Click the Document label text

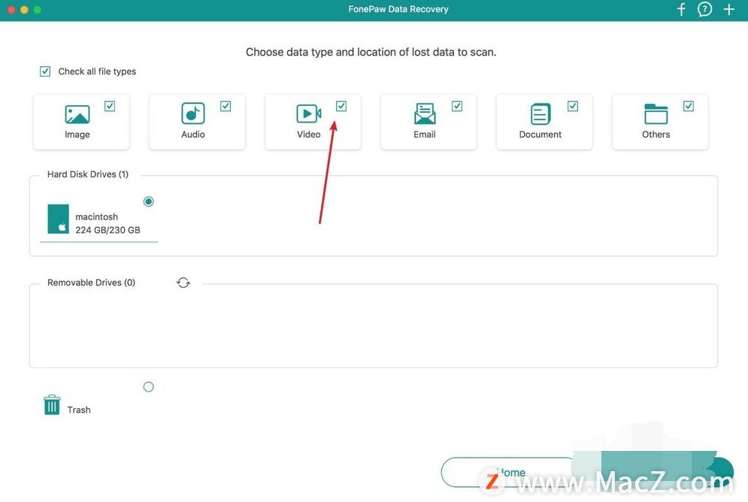(x=541, y=135)
